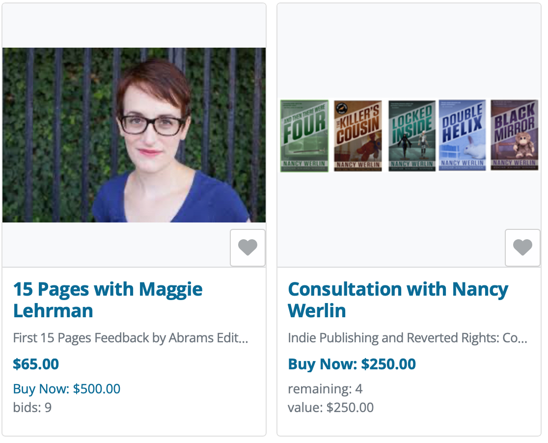Image resolution: width=548 pixels, height=443 pixels.
Task: Click the $65.00 current bid price
Action: (x=36, y=364)
